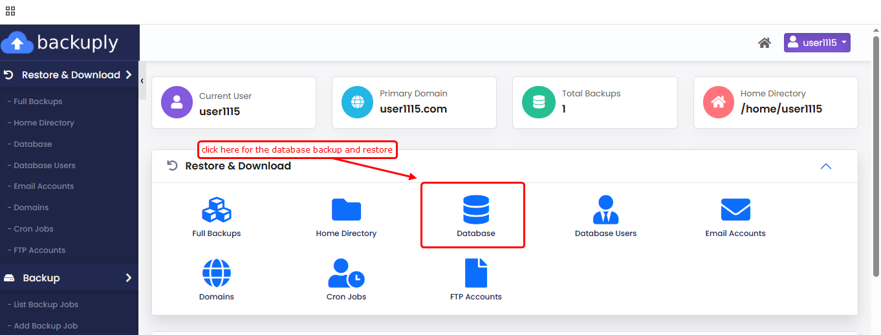Click the grid apps icon at top-left

(10, 11)
